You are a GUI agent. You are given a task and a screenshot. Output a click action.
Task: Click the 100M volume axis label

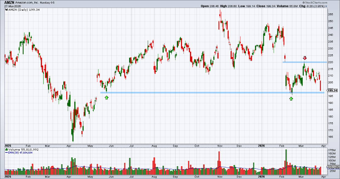(331, 161)
